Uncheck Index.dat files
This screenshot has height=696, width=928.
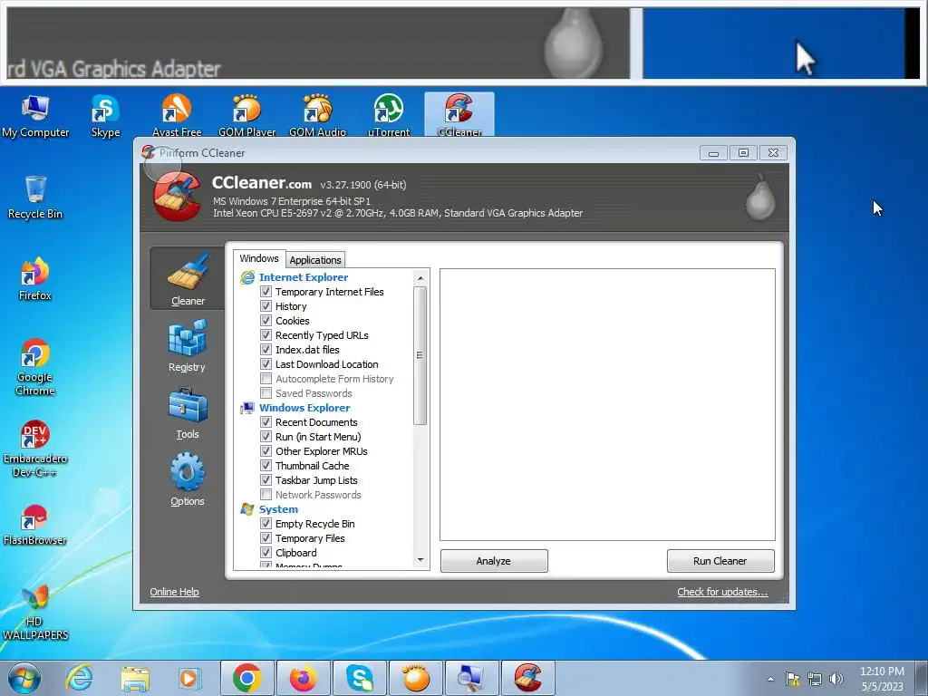tap(266, 350)
